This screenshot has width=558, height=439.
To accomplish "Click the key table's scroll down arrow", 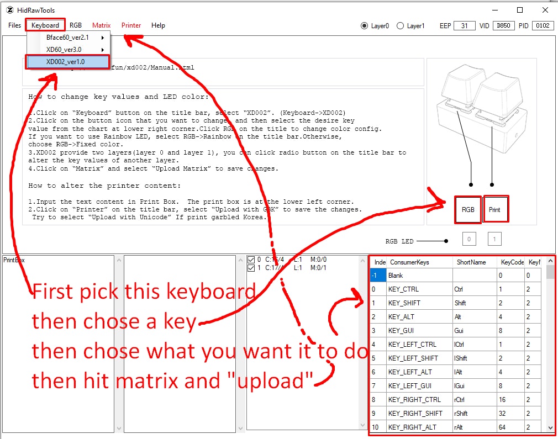I will click(x=550, y=427).
